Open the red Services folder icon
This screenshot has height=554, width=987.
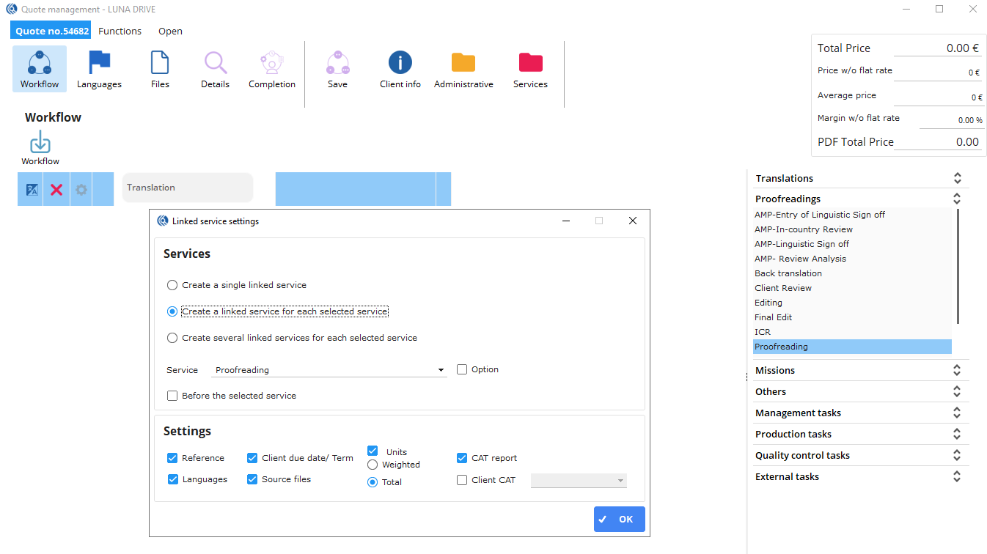[530, 63]
